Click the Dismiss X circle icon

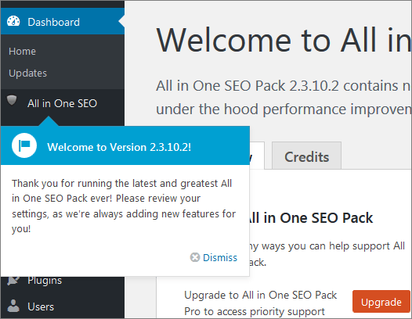pos(195,257)
